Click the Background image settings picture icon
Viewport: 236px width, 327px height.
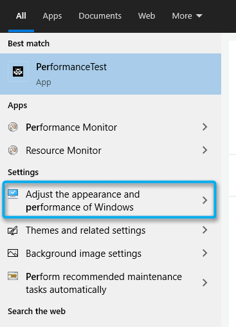(x=13, y=253)
